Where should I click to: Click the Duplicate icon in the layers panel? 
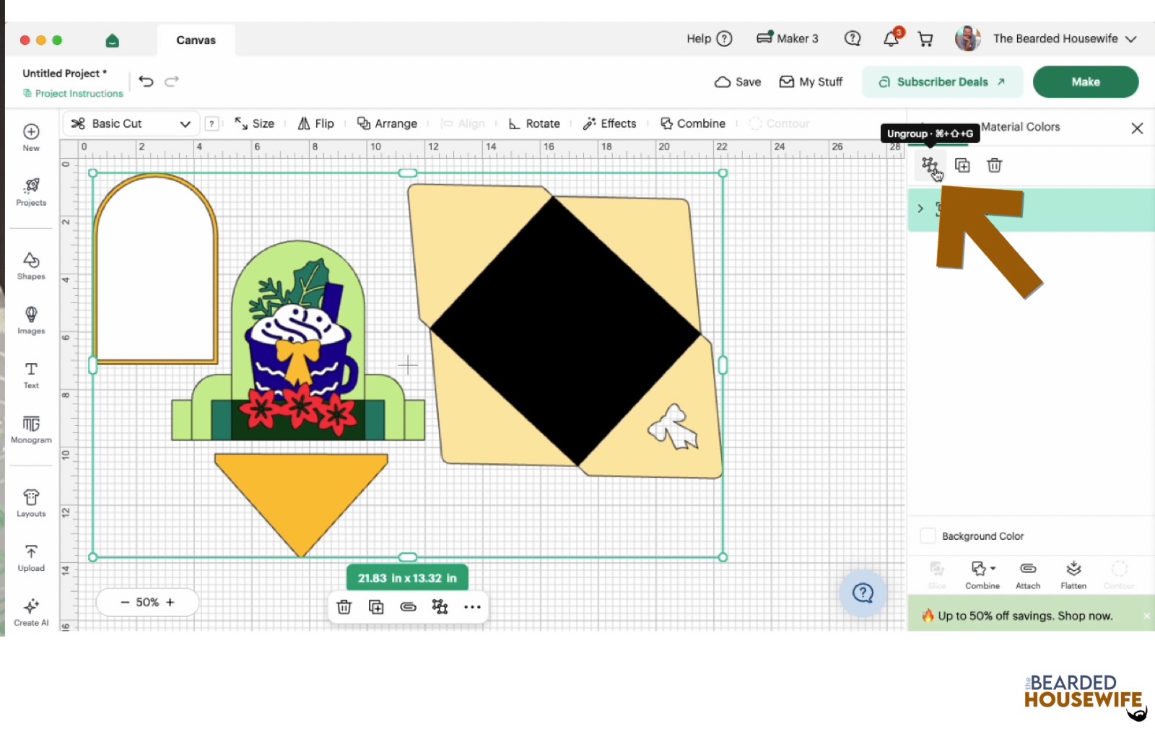tap(962, 165)
